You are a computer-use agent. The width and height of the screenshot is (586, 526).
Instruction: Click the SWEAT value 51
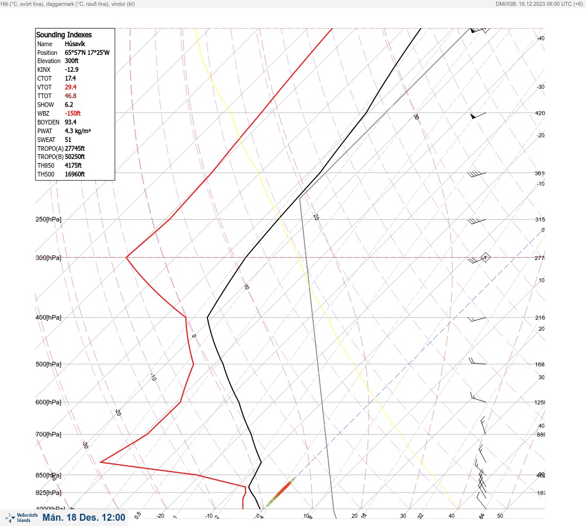click(68, 140)
